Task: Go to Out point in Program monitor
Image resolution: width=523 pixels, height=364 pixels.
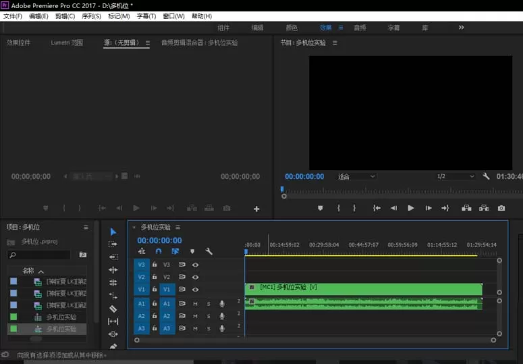Action: pyautogui.click(x=445, y=208)
